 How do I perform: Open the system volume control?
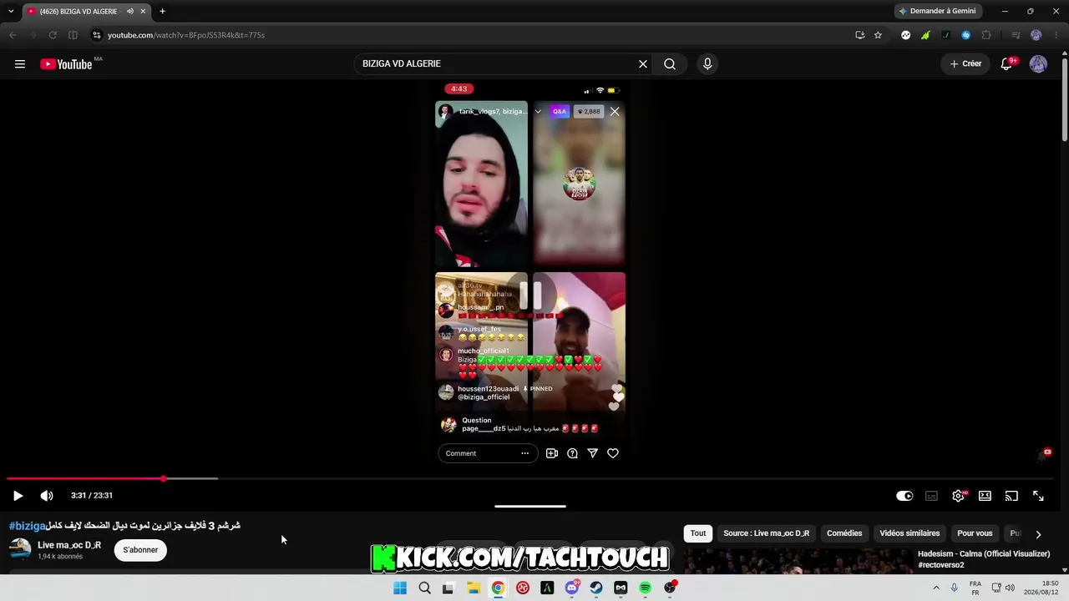click(1010, 588)
